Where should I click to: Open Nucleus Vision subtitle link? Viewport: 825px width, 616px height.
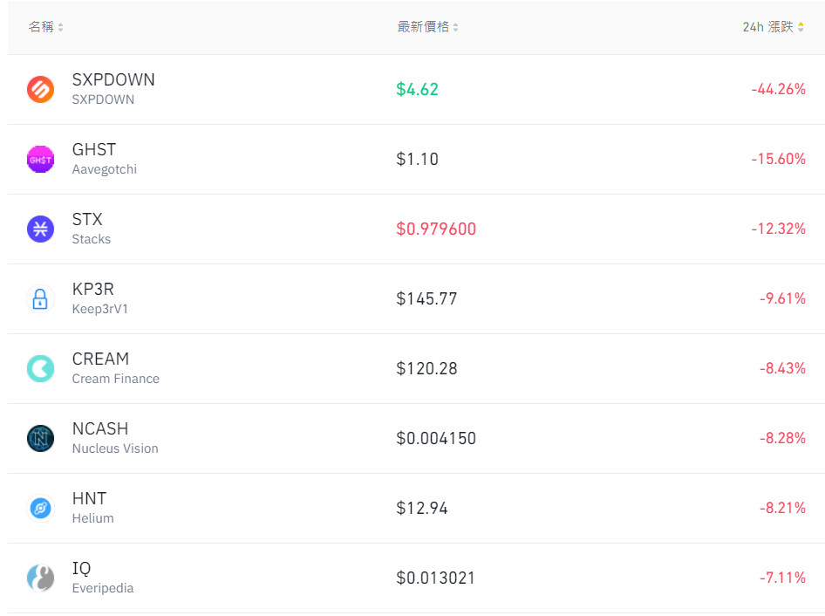point(115,448)
